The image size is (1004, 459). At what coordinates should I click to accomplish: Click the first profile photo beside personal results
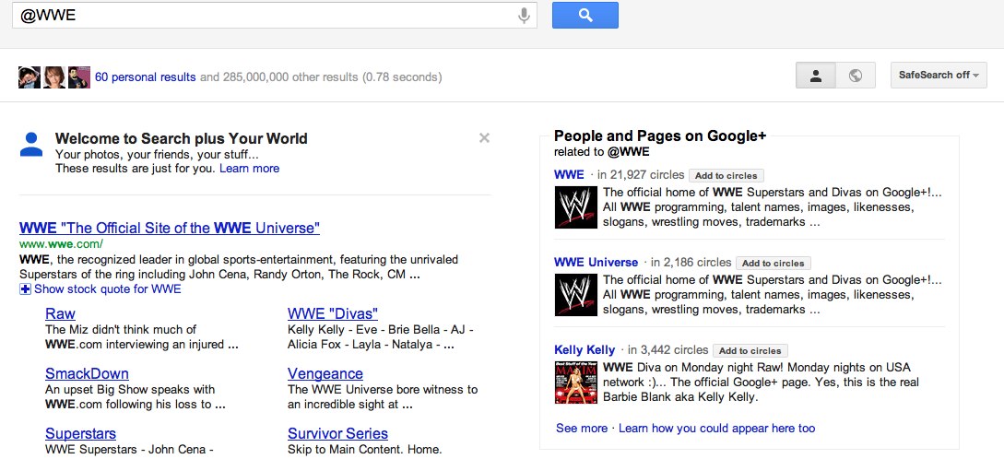30,76
